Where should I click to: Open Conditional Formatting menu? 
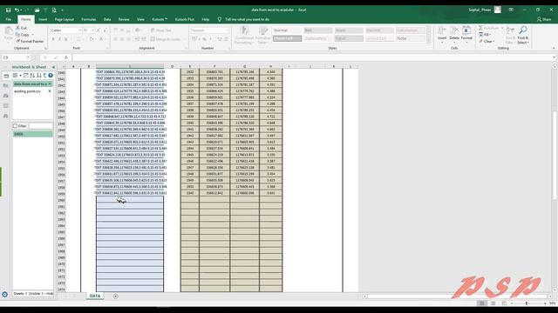point(244,36)
